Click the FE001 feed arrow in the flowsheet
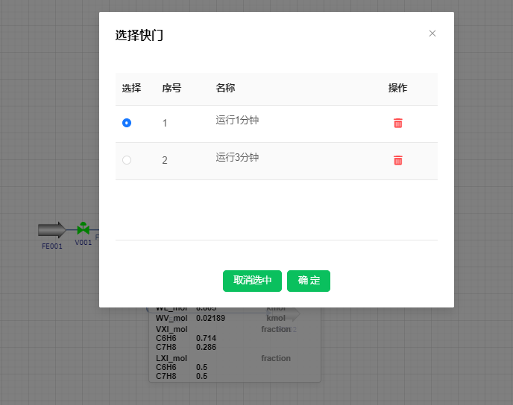The width and height of the screenshot is (513, 405). click(x=52, y=230)
